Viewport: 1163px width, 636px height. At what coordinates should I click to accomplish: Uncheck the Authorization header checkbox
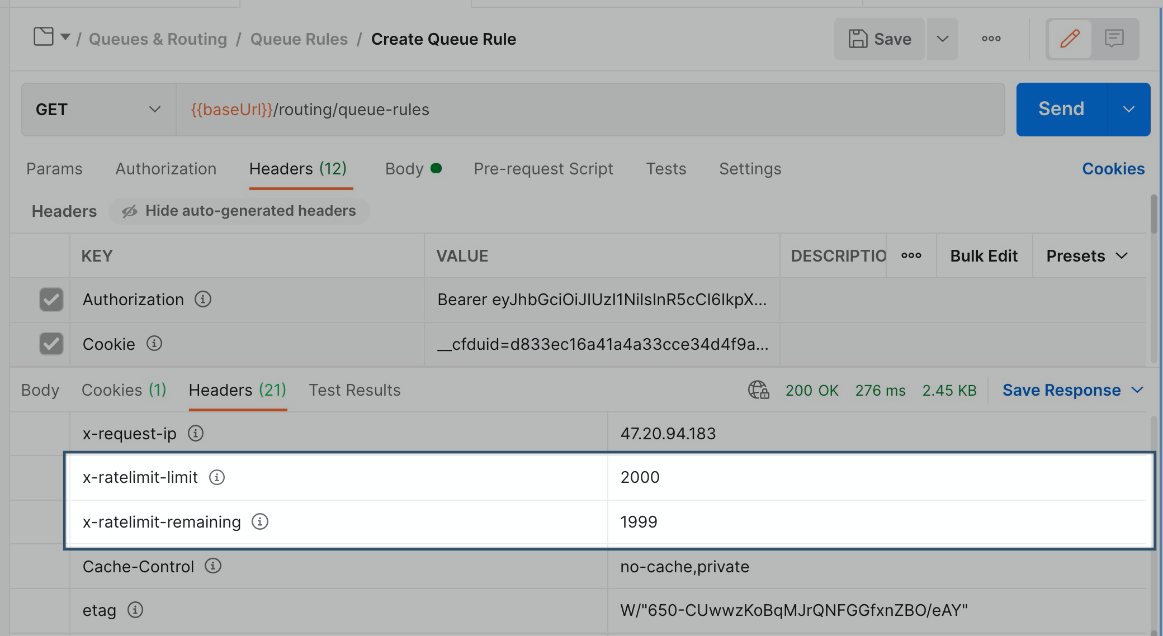point(51,300)
